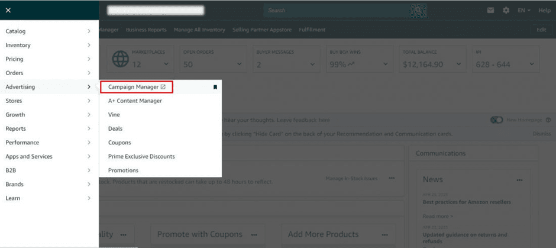Open Business Reports in the top bar
556x248 pixels.
[x=146, y=30]
